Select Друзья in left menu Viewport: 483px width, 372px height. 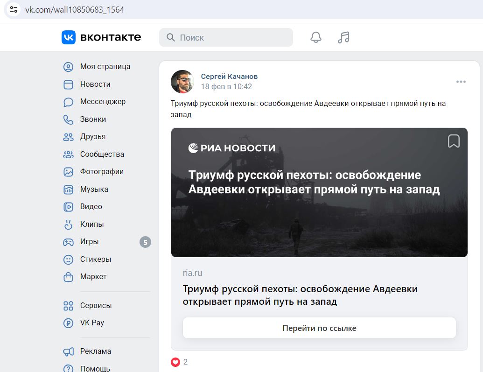point(93,137)
